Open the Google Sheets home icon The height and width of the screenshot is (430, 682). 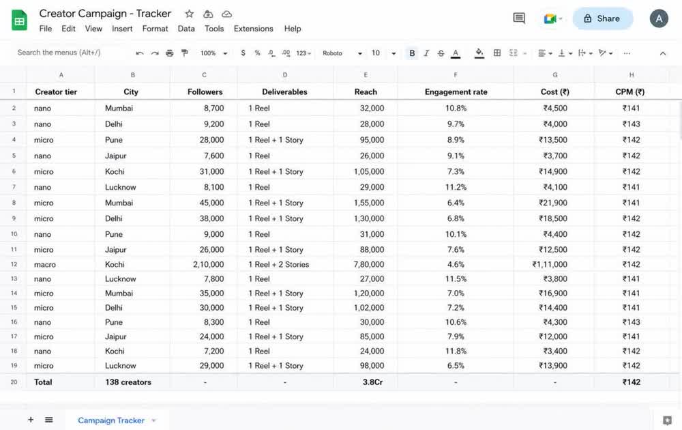(19, 20)
